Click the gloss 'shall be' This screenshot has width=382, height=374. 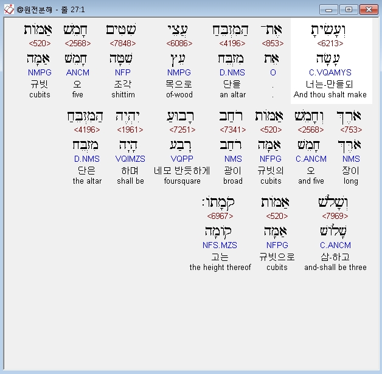coord(130,181)
